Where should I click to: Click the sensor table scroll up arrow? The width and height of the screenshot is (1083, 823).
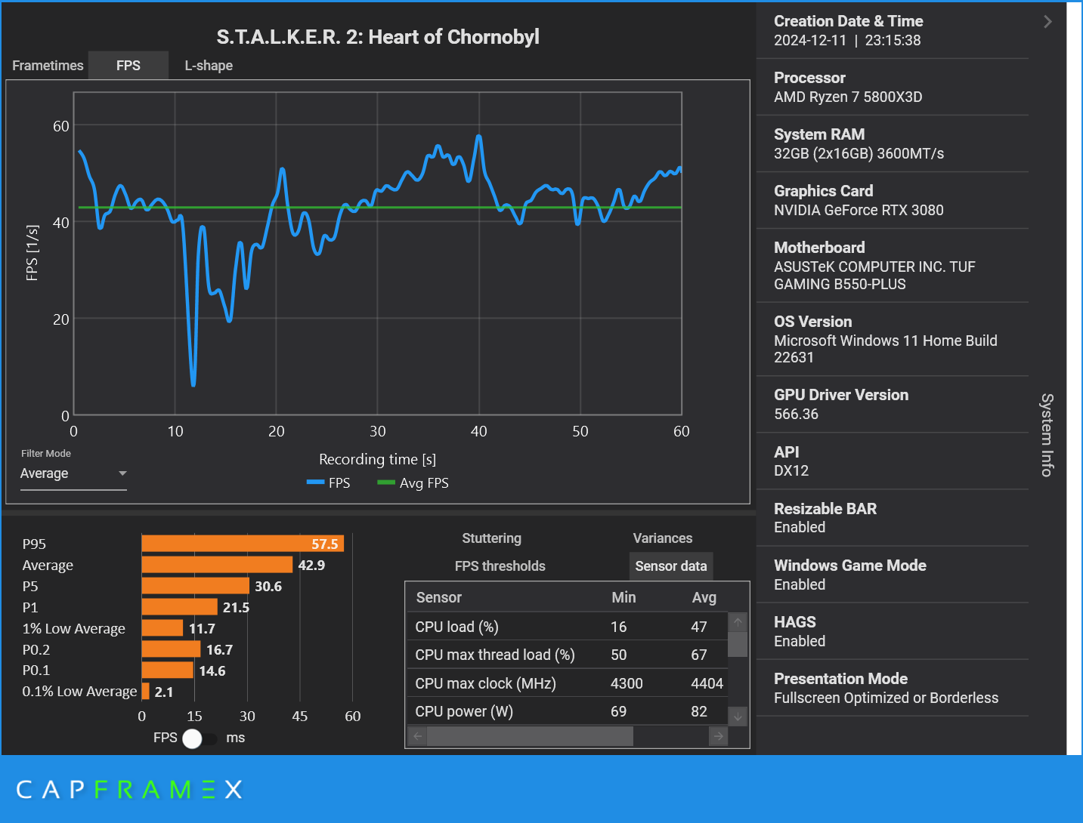pyautogui.click(x=738, y=622)
